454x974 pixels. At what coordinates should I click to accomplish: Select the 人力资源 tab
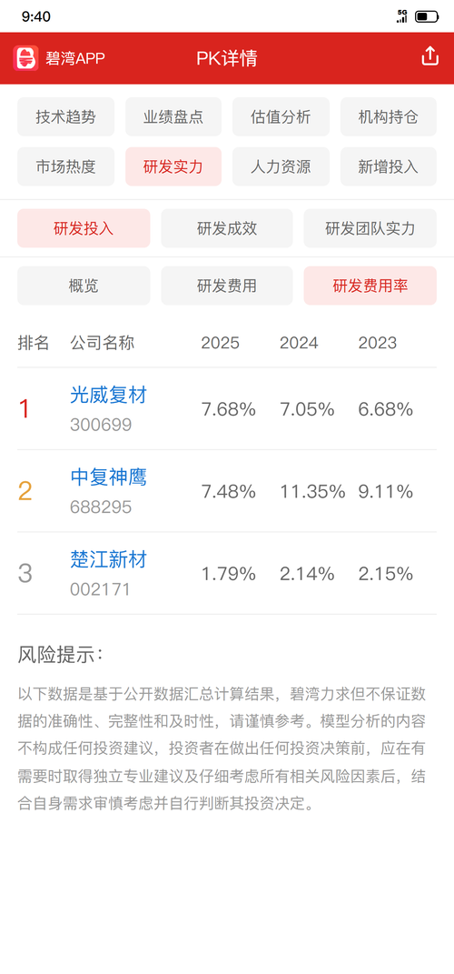[x=281, y=166]
